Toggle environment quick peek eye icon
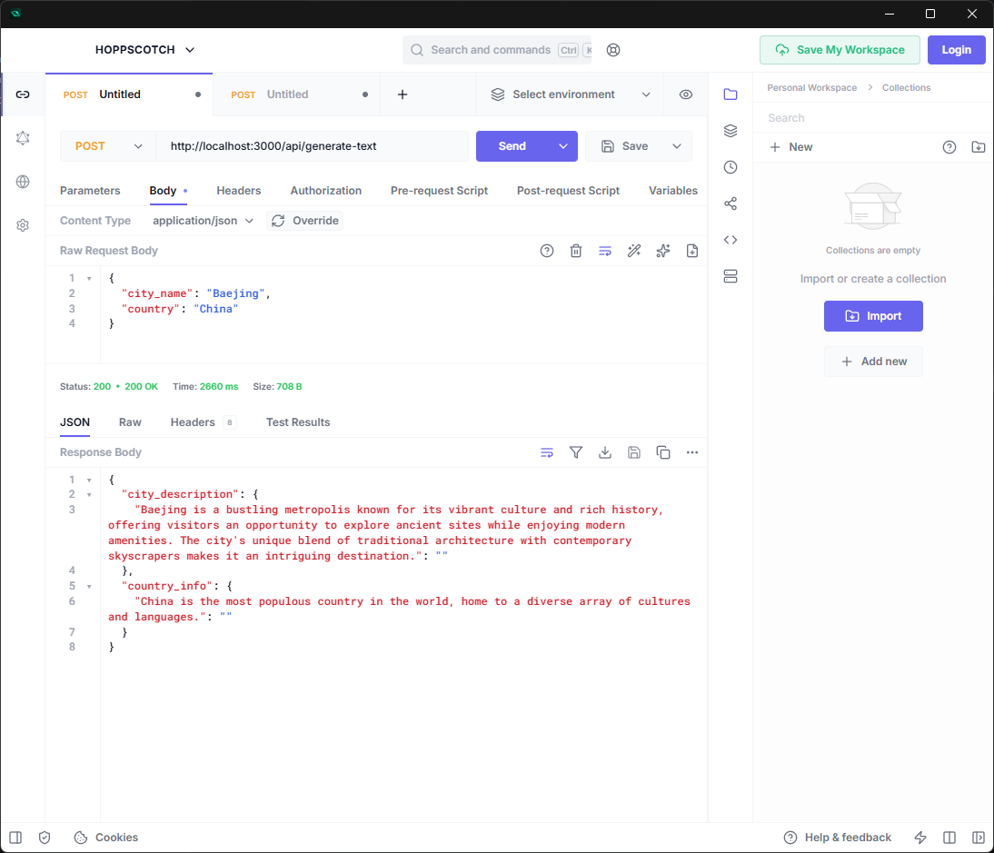This screenshot has width=994, height=853. (x=686, y=94)
